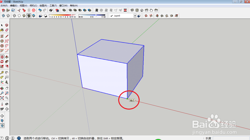
Task: Select the arrow Select tool
Action: point(2,25)
